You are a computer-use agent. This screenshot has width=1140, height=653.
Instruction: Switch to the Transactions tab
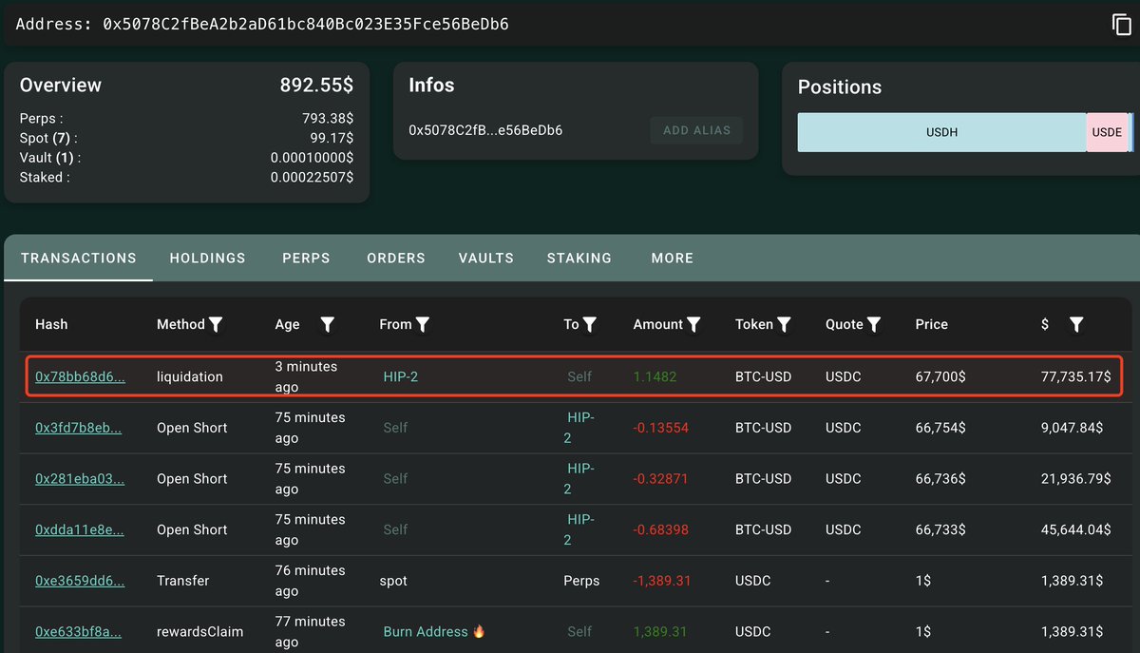(79, 259)
